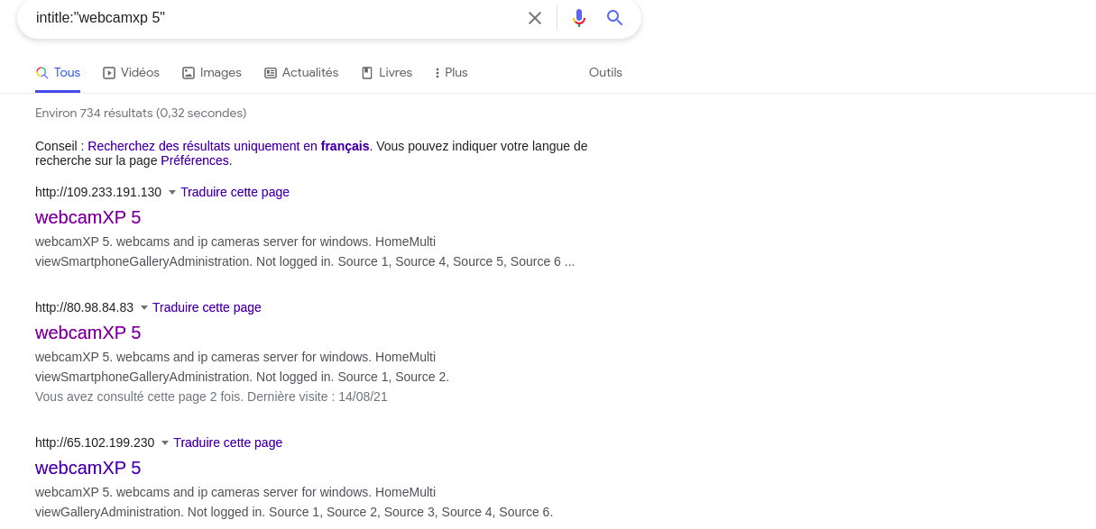Open the Outils search tools
Screen dimensions: 1096x529
605,73
